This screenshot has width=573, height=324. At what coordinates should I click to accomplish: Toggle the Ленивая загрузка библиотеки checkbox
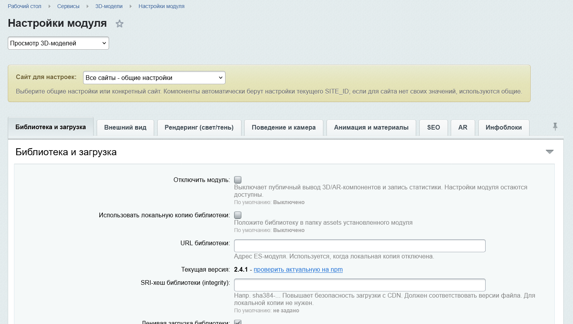coord(238,322)
